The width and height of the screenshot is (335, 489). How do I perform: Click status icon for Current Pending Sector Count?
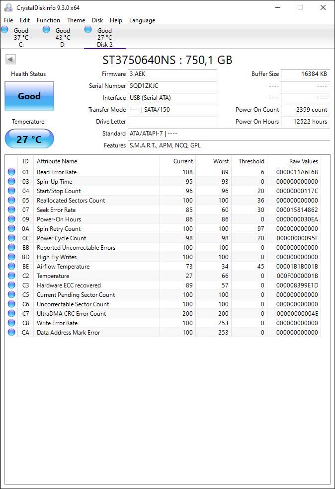[11, 294]
